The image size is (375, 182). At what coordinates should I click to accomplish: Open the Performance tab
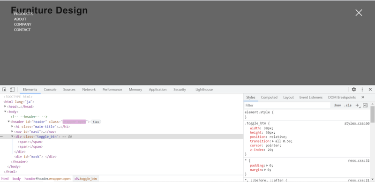pos(112,90)
